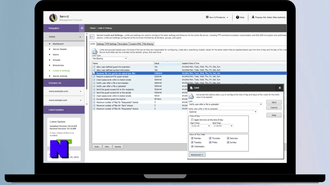
Task: Uncheck the Tuesday checkbox
Action: coord(192,142)
